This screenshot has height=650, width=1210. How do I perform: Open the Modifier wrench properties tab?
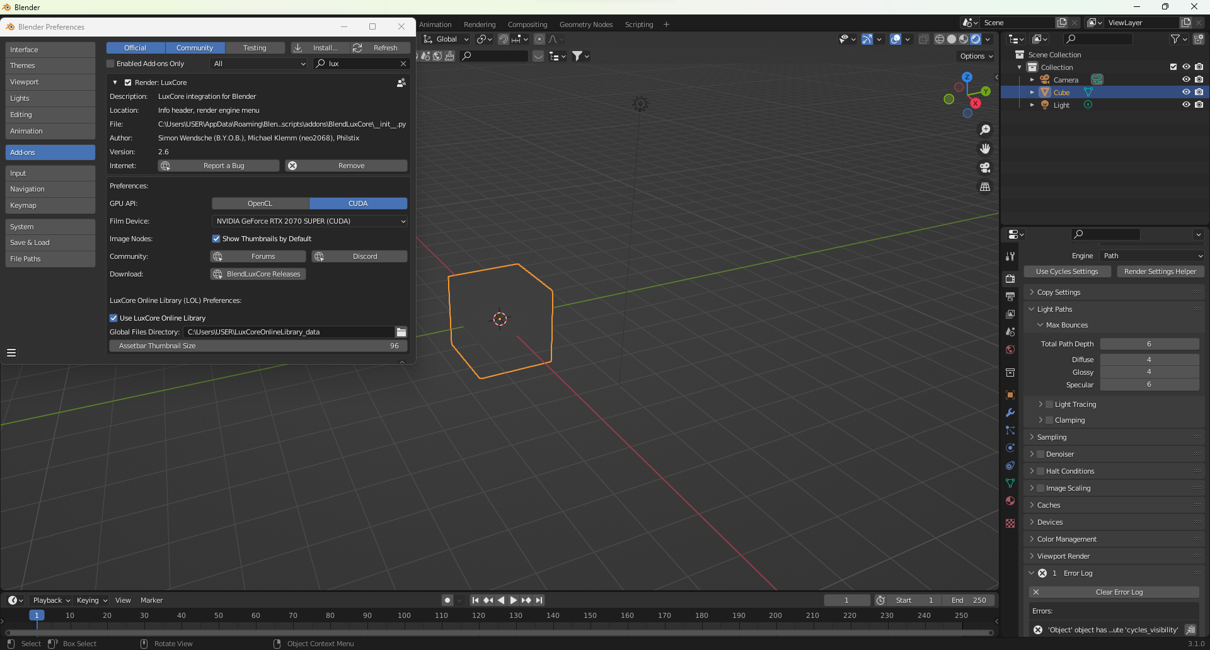pos(1010,413)
